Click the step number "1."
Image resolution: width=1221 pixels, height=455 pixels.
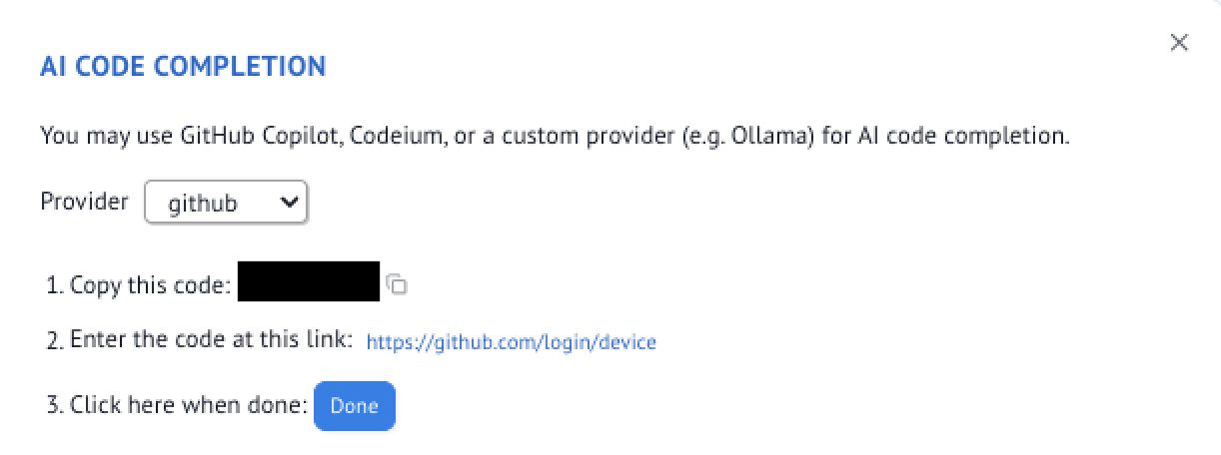[x=55, y=285]
